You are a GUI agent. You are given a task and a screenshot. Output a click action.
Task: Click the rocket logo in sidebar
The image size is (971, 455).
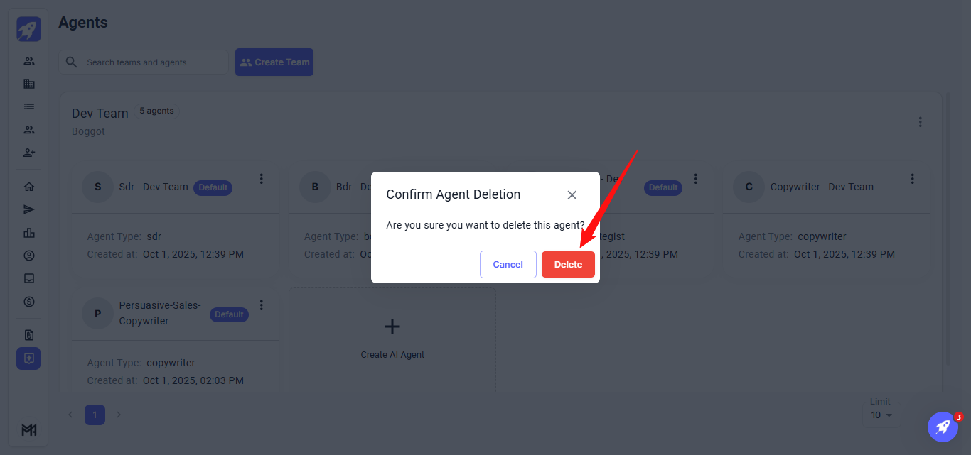click(29, 29)
